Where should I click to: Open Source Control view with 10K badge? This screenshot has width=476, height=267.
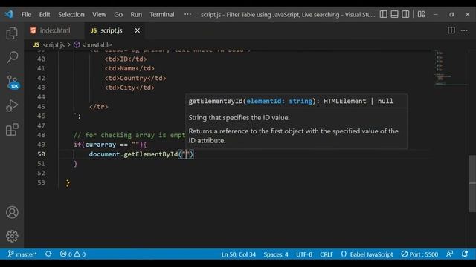coord(13,82)
